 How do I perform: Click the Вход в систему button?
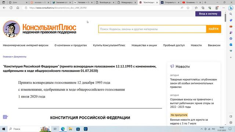click(208, 14)
